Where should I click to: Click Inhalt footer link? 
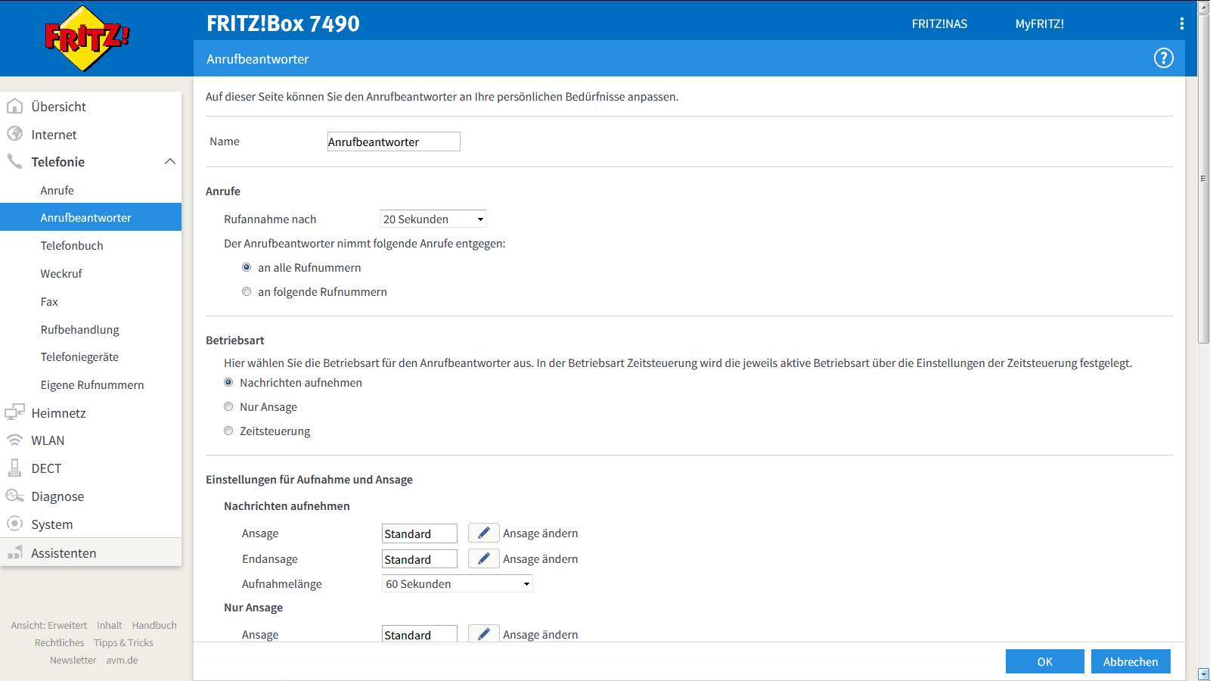110,625
